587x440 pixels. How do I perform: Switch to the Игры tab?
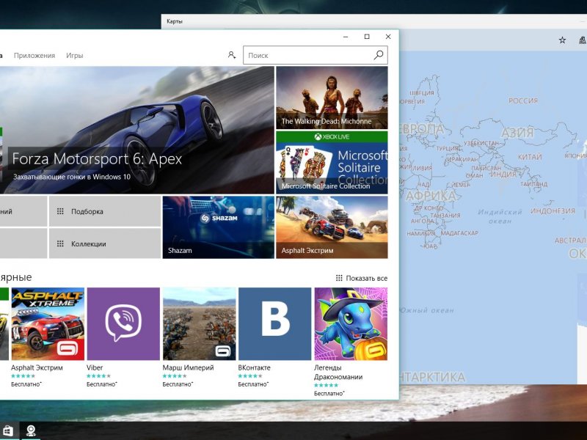click(x=75, y=56)
